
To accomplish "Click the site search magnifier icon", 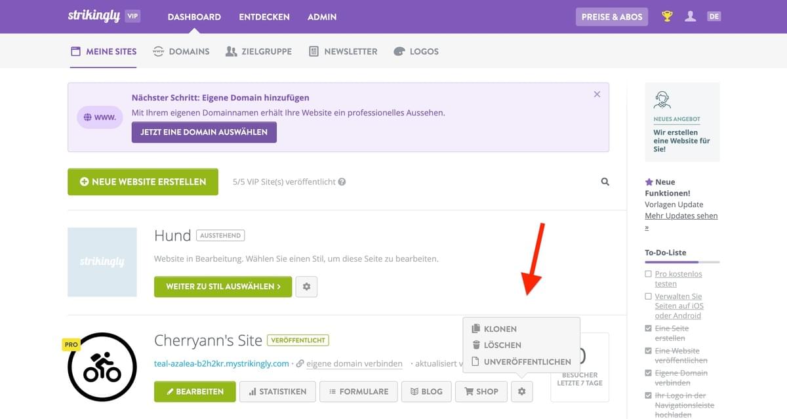I will [x=605, y=182].
